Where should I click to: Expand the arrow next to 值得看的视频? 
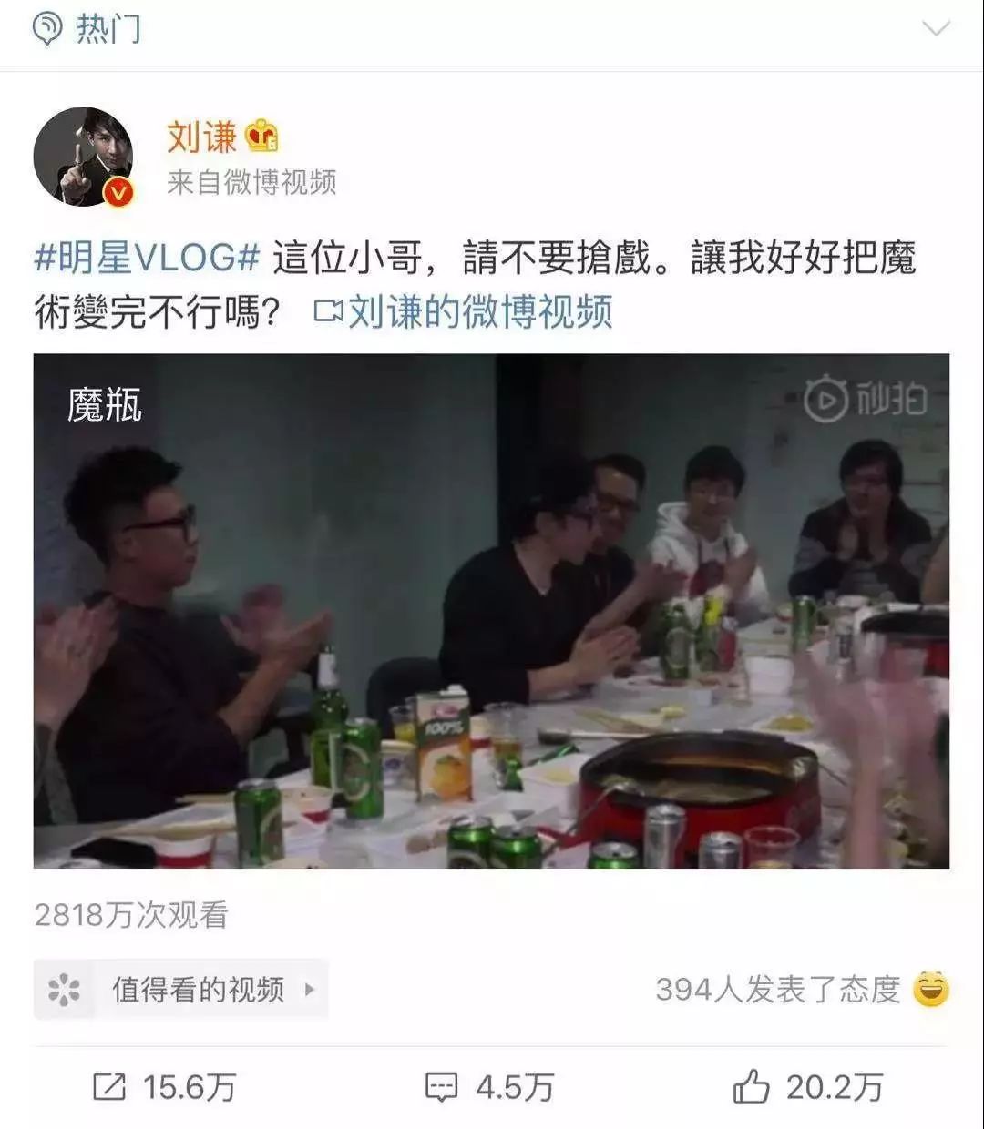(x=309, y=989)
